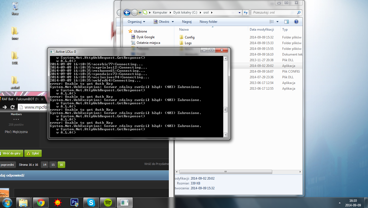Click the Wróć do Przydatne link

pos(157,164)
